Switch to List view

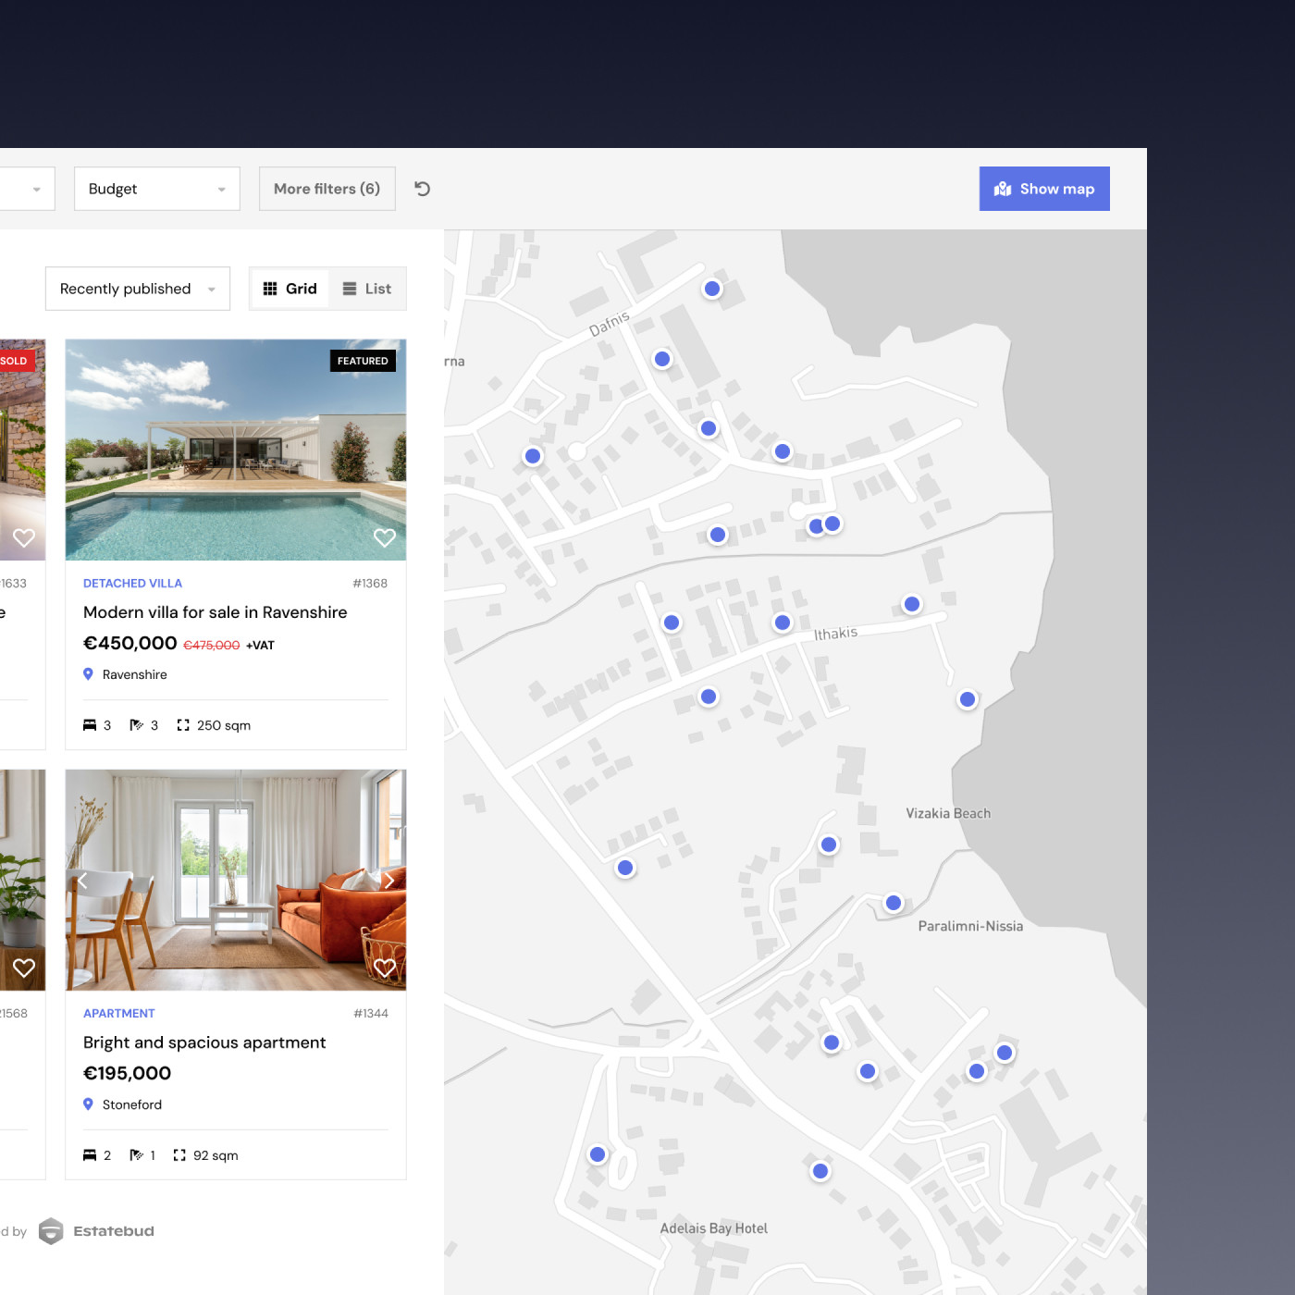click(367, 289)
